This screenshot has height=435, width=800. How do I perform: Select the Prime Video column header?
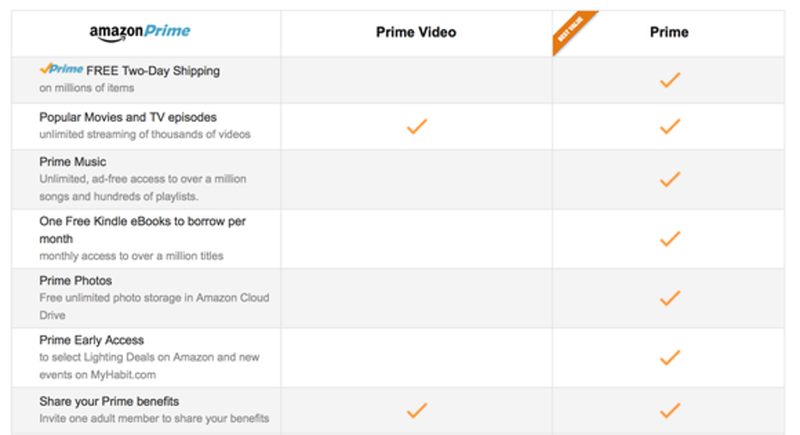416,32
